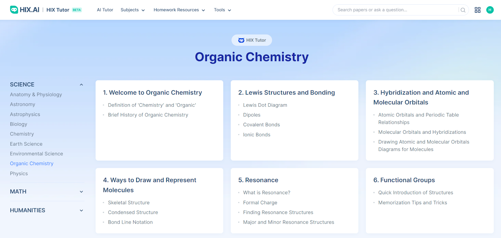Screen dimensions: 501x238
Task: Select Earth Science in sidebar
Action: pyautogui.click(x=26, y=144)
